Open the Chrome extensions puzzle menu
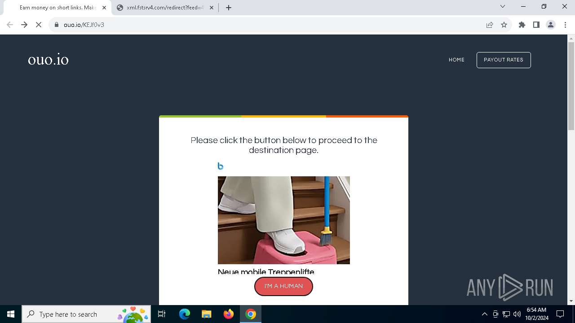 522,25
